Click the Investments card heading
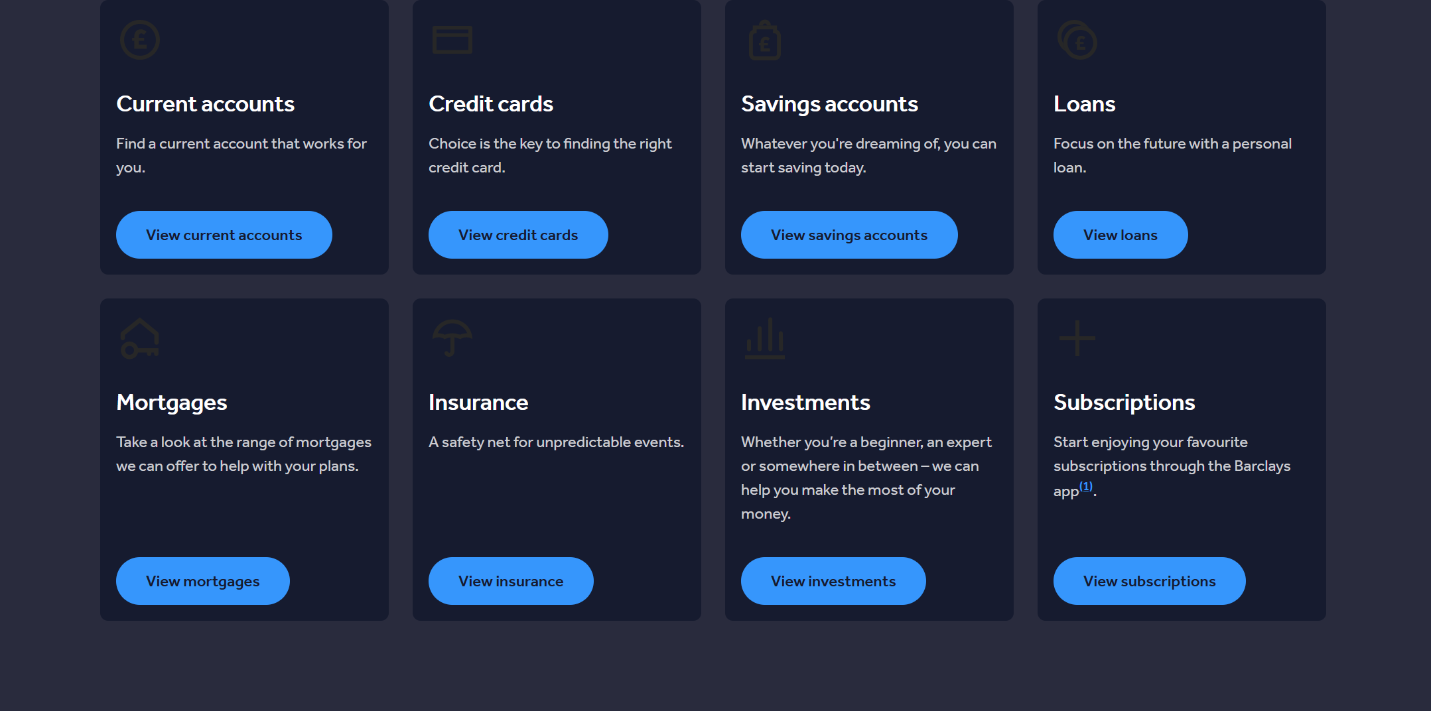 point(805,403)
